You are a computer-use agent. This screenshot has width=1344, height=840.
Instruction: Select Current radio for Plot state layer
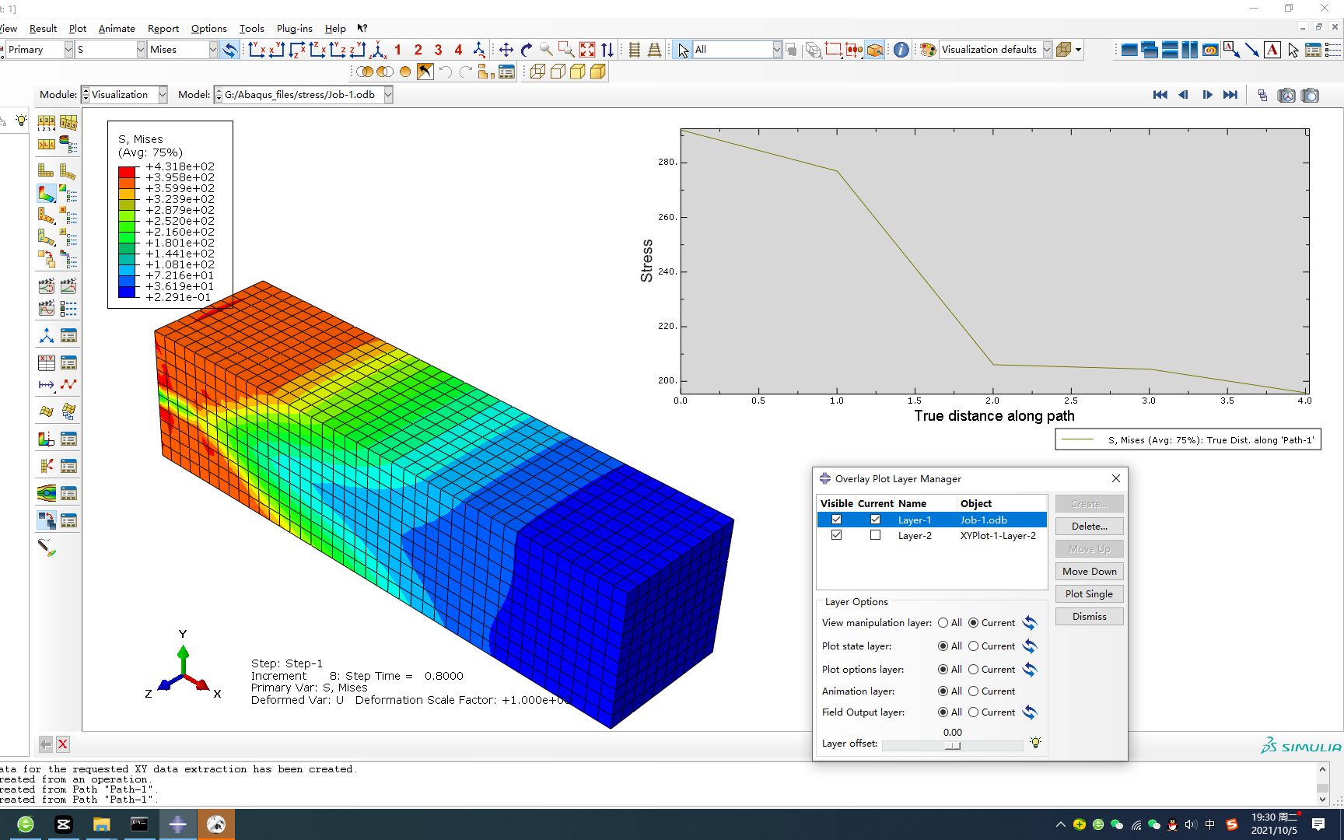pyautogui.click(x=974, y=646)
